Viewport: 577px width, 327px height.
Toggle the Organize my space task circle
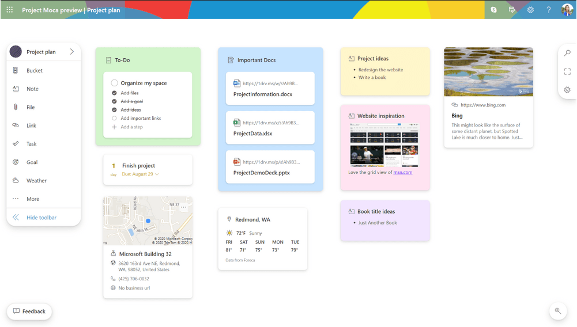114,83
